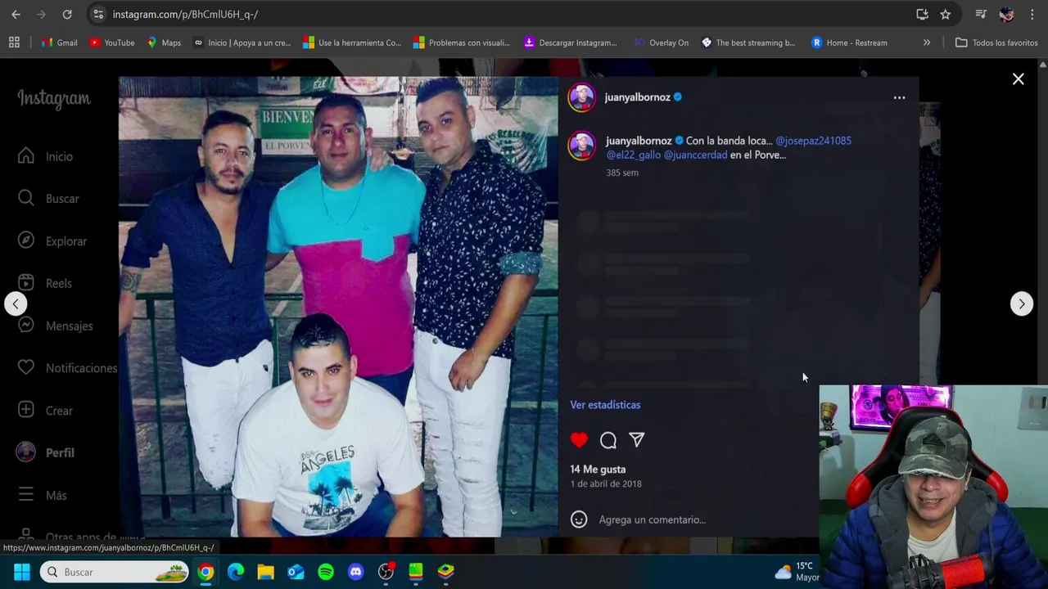Open the comment bubble icon

608,440
